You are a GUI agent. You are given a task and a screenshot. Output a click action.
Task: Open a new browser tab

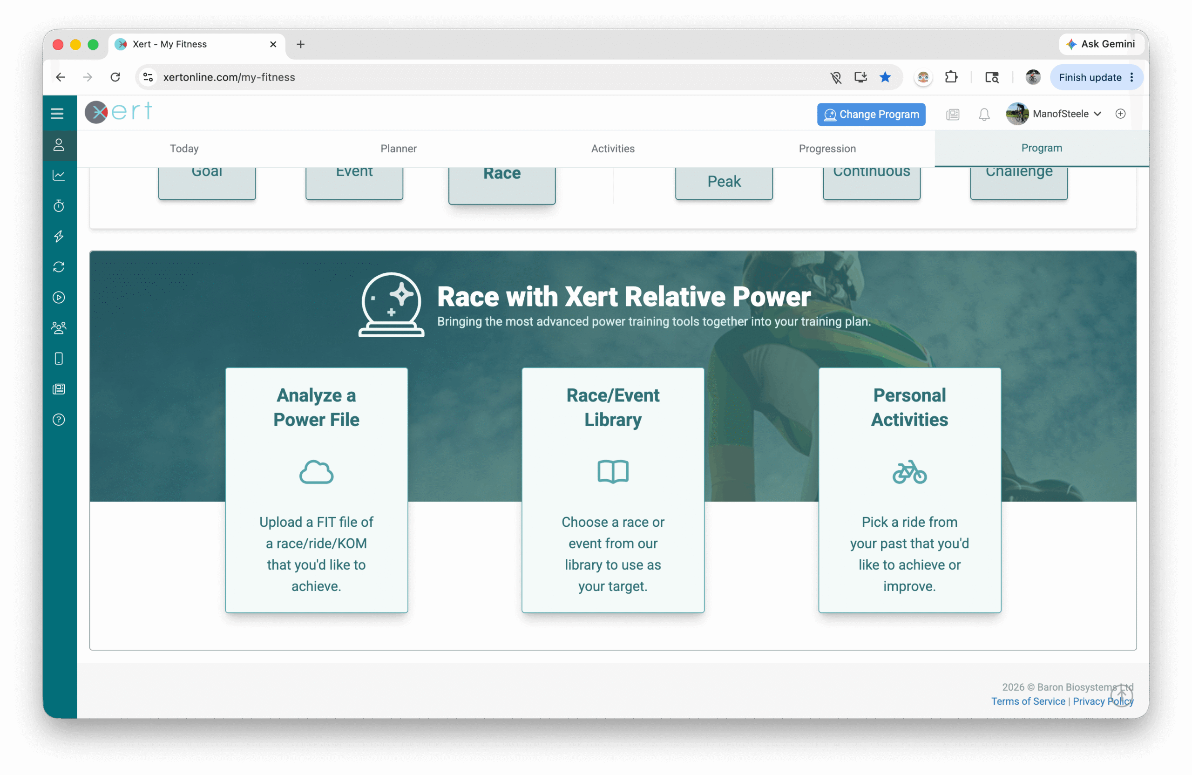(300, 45)
